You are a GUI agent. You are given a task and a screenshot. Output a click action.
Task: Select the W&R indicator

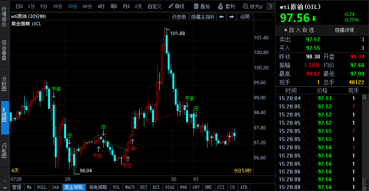[x=184, y=187]
